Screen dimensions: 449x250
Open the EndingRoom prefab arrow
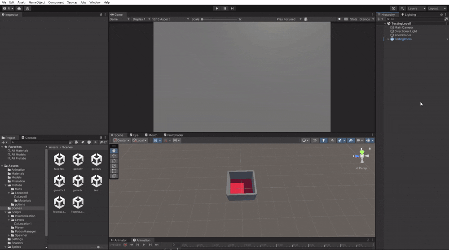pos(447,39)
